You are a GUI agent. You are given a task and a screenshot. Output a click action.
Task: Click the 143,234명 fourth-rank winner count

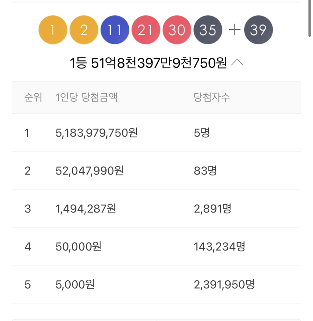coord(219,247)
